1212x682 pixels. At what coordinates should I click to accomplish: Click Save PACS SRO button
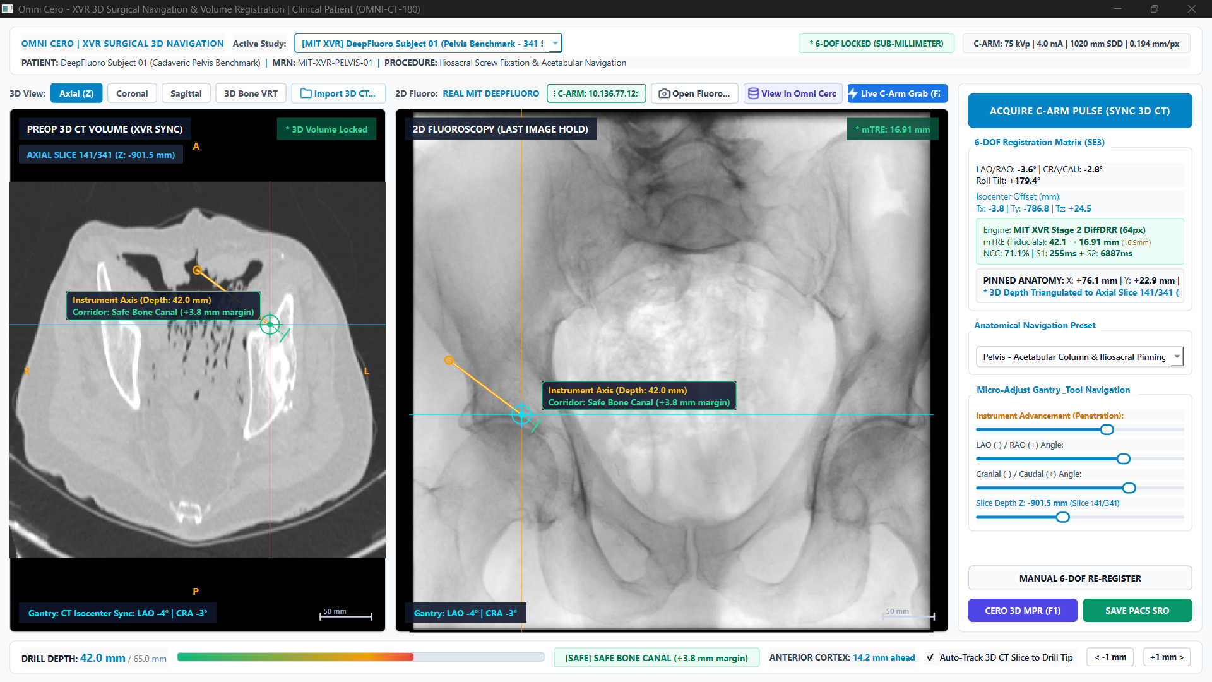[x=1137, y=611]
